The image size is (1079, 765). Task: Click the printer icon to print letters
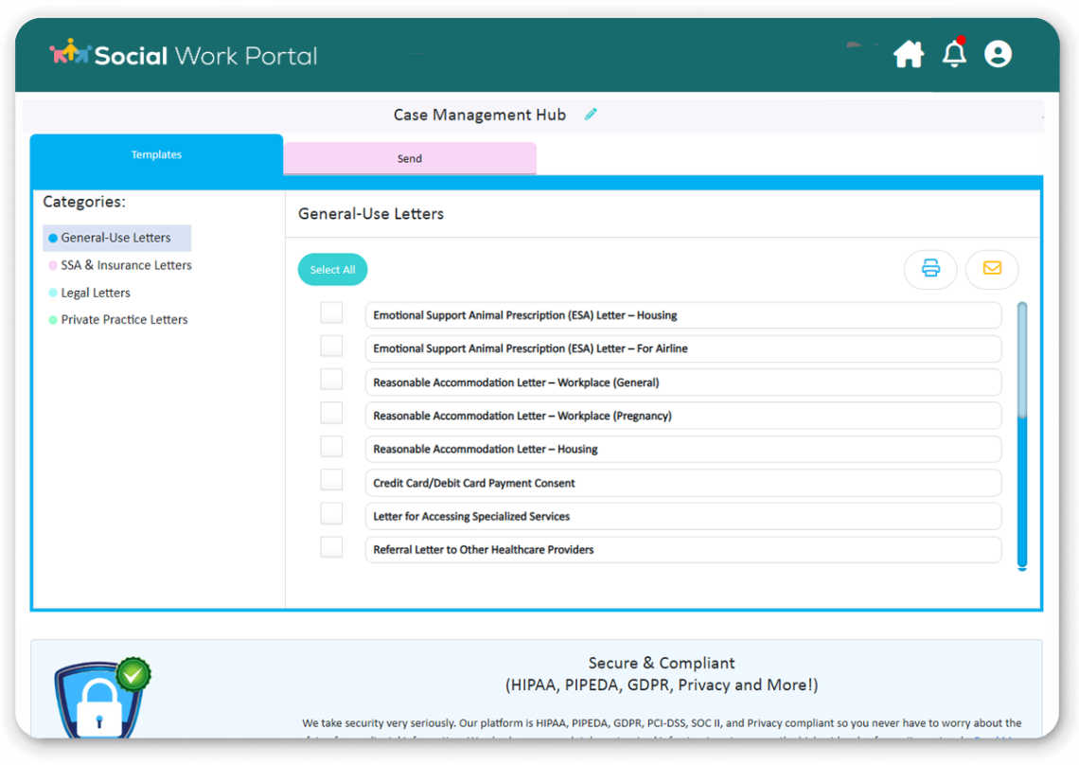click(x=930, y=269)
